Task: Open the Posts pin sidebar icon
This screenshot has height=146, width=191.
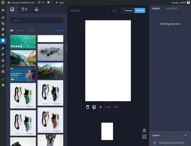Action: (x=3, y=18)
